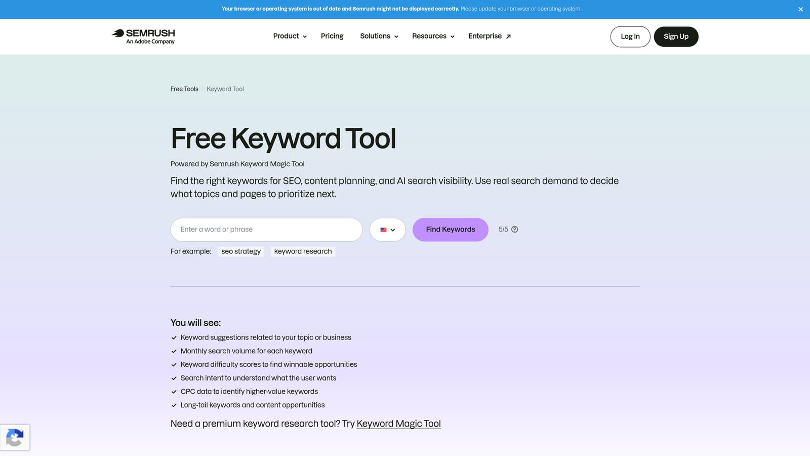Click "Long-tail keywords and content opportunities"
This screenshot has height=456, width=810.
tap(253, 405)
